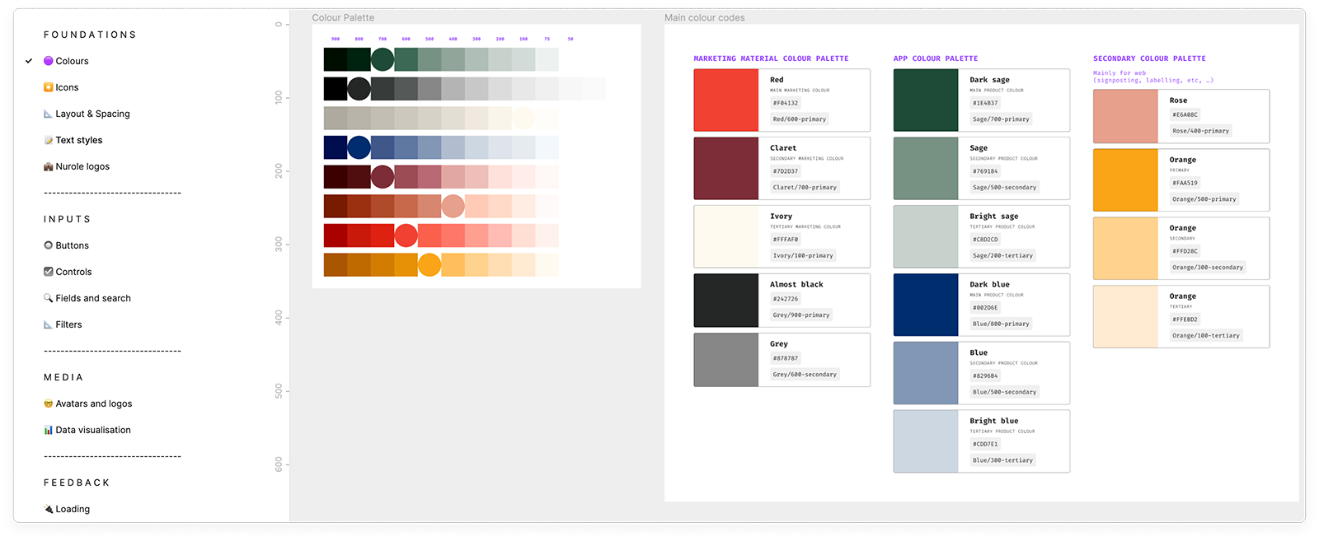This screenshot has height=541, width=1319.
Task: Click the Almost black card's swatch
Action: [726, 301]
